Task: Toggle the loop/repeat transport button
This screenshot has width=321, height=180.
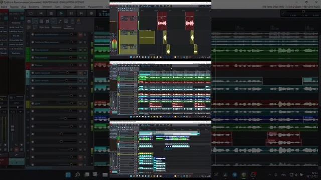Action: [x=31, y=13]
